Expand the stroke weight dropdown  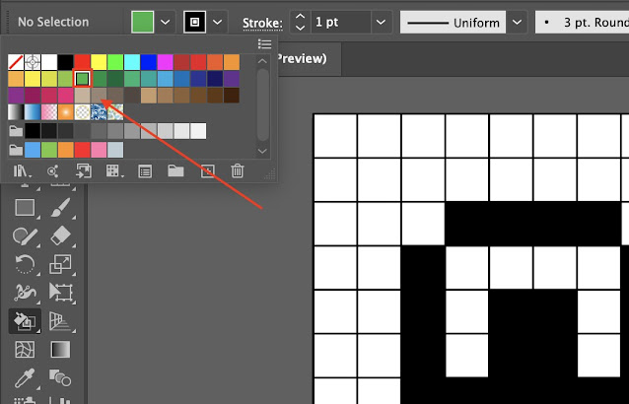[x=381, y=22]
